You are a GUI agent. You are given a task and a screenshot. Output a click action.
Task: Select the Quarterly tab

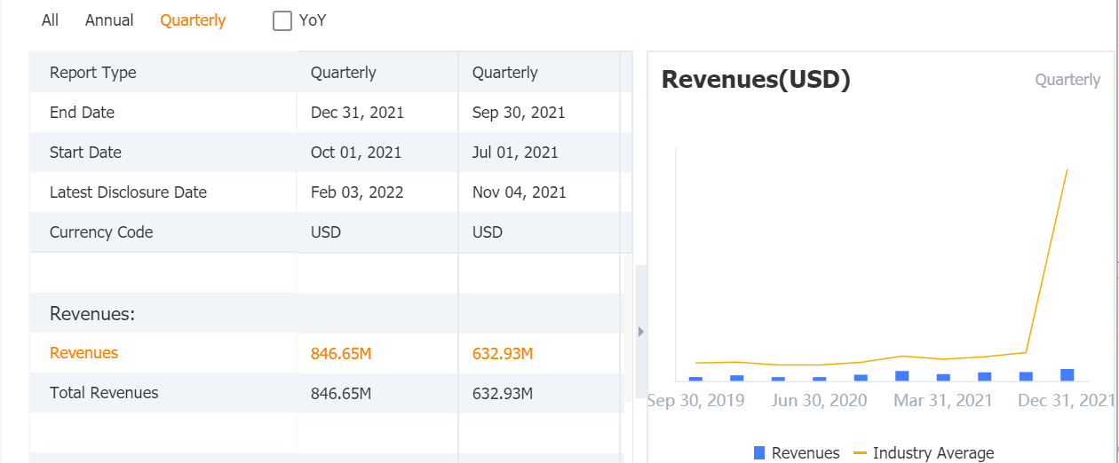[x=193, y=20]
